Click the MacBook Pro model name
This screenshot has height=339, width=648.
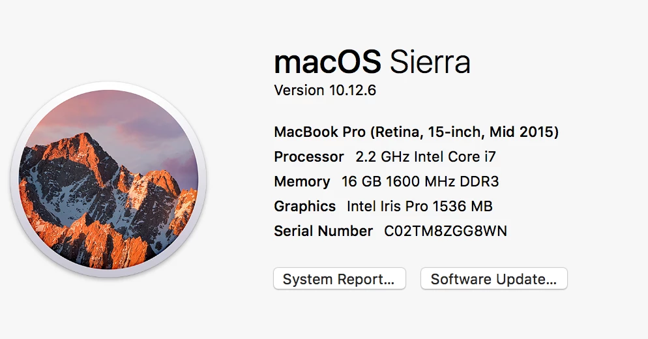319,132
